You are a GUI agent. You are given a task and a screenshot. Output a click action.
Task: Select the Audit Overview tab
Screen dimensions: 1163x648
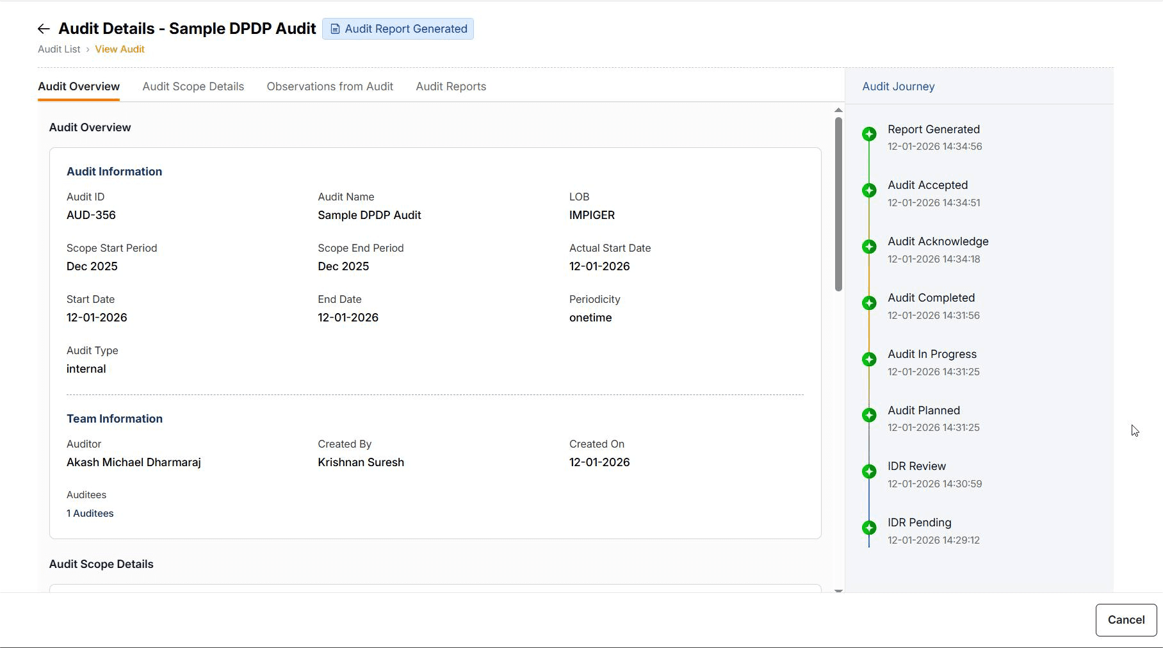pos(79,86)
